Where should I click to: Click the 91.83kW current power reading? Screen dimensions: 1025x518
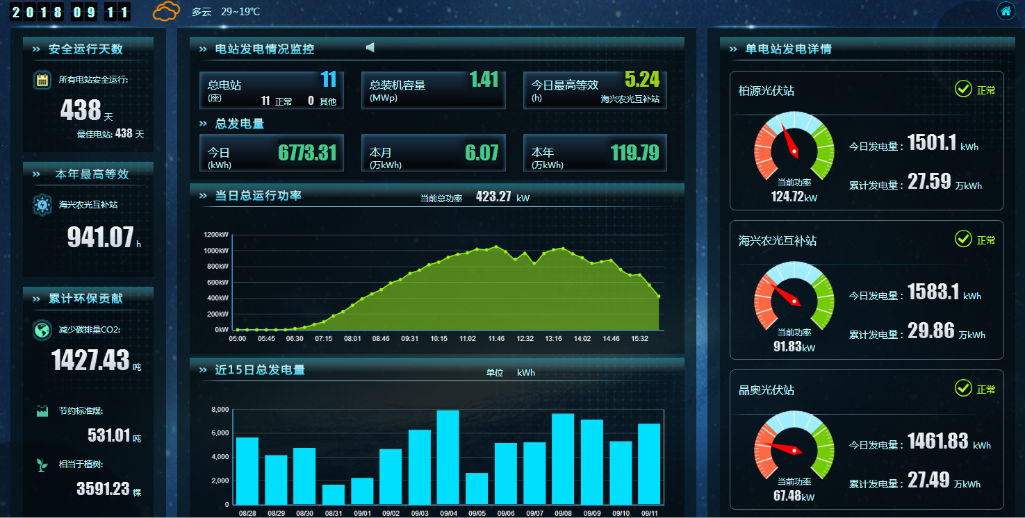tap(794, 346)
